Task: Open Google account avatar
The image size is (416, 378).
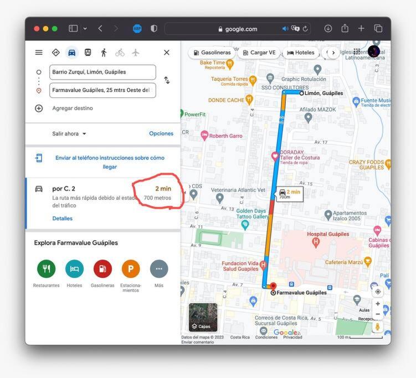Action: [373, 51]
